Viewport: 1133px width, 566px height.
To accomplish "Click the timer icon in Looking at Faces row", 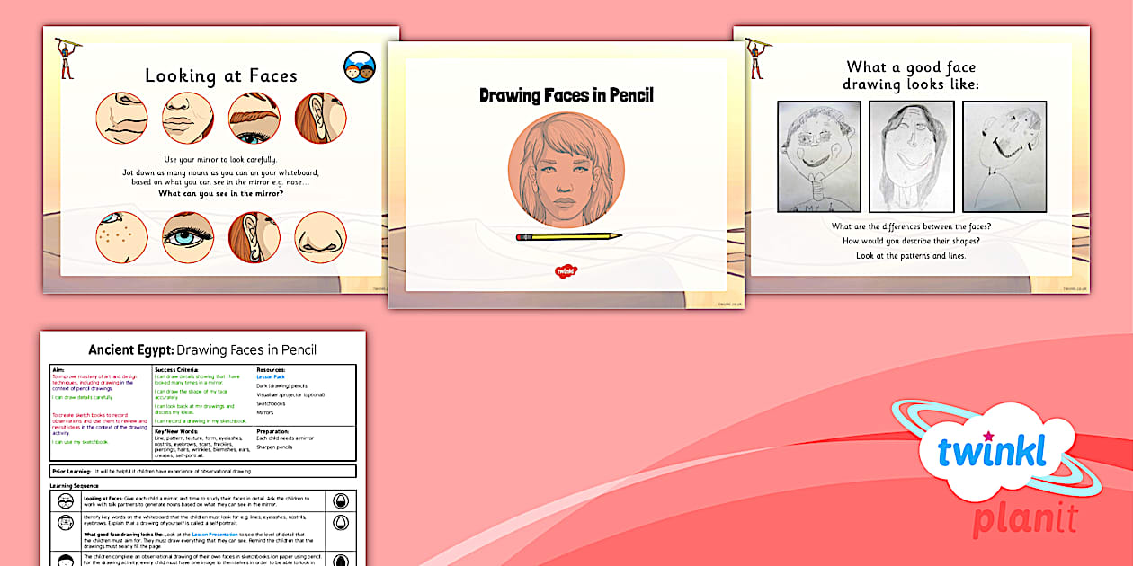I will tap(341, 502).
